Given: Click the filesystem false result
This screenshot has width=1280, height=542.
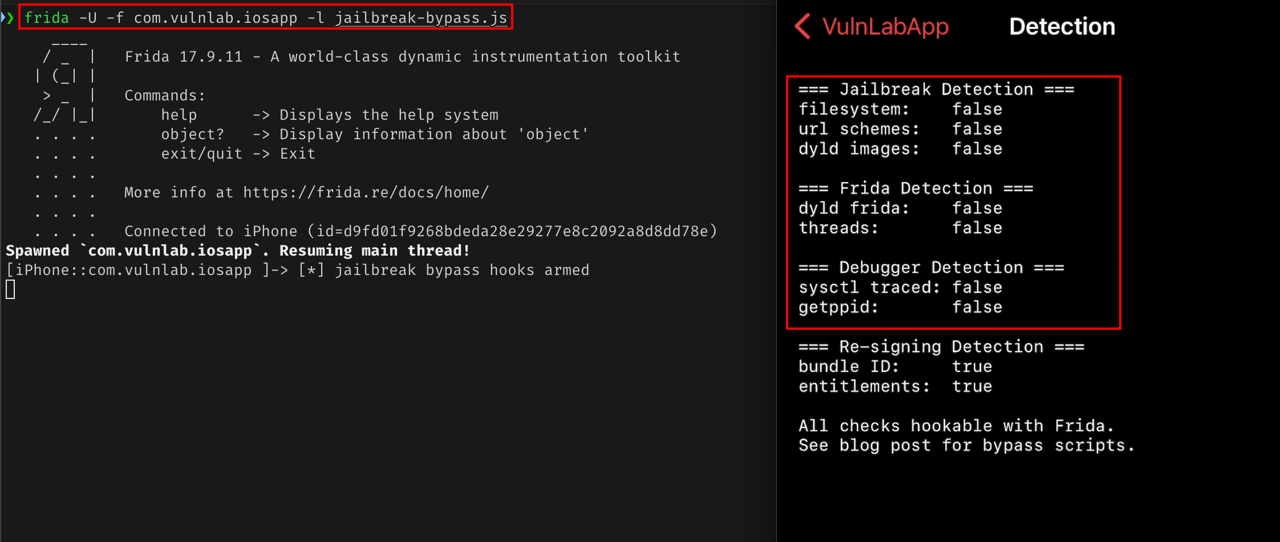Looking at the screenshot, I should coord(977,109).
